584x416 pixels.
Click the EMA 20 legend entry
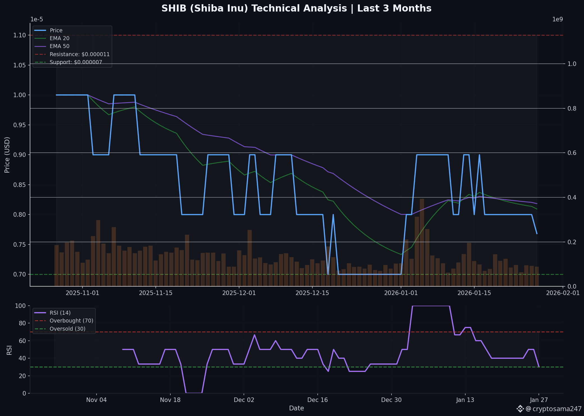click(x=59, y=38)
